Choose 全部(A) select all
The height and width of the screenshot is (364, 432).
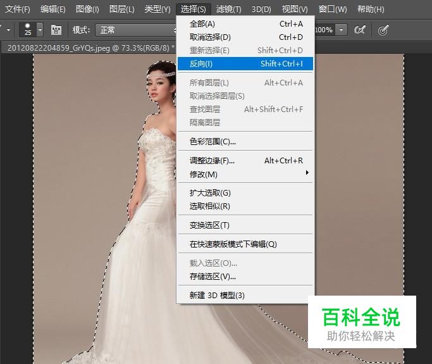[x=245, y=24]
